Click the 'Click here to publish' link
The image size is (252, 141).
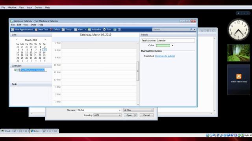(x=165, y=56)
